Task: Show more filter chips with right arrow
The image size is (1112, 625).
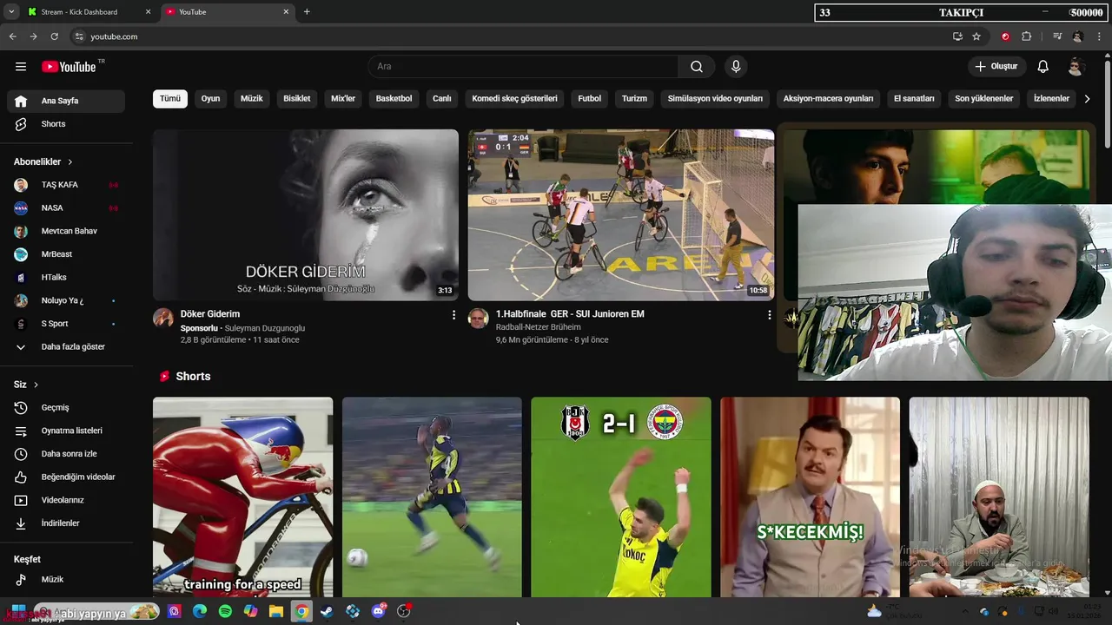Action: tap(1087, 98)
